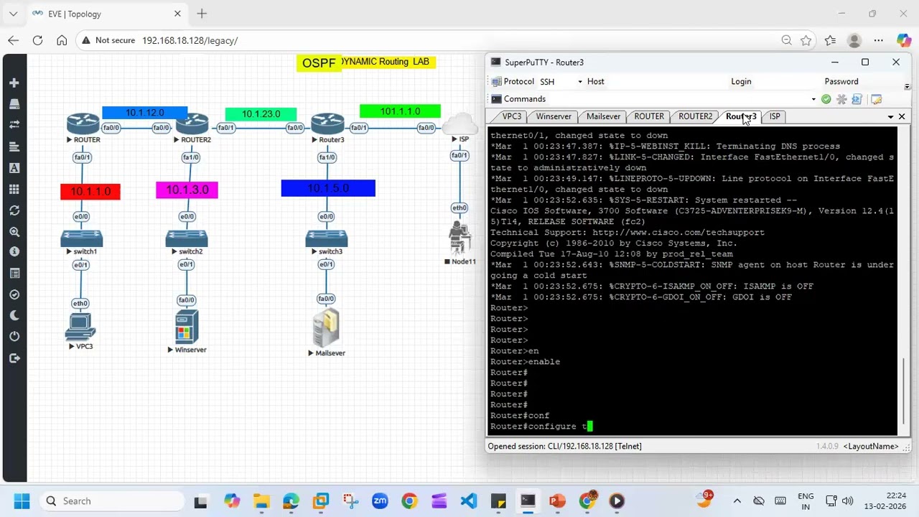Screen dimensions: 919x517
Task: Click the browser favorites star icon
Action: (806, 41)
